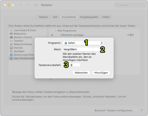Viewport: 148px width, 116px height.
Task: Click the Safari compass icon
Action: point(66,43)
